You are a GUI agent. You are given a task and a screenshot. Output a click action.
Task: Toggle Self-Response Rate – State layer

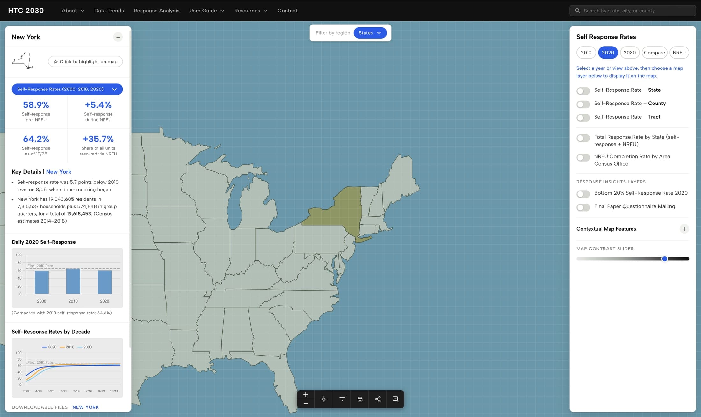(583, 91)
